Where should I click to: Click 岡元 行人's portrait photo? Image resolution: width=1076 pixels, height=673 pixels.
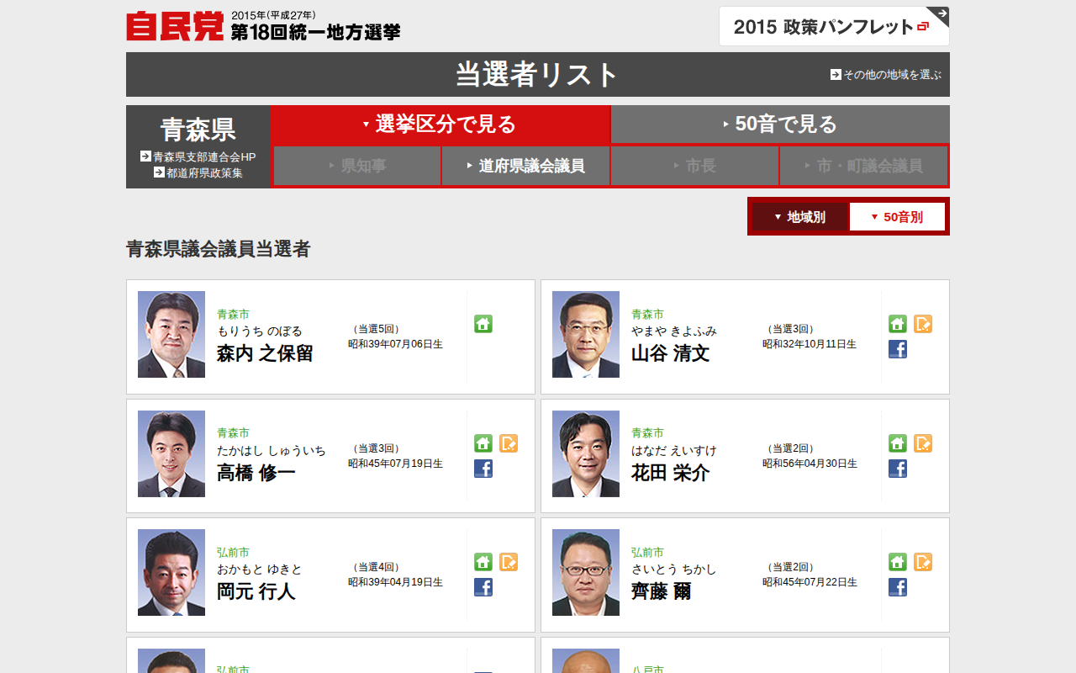pyautogui.click(x=171, y=572)
